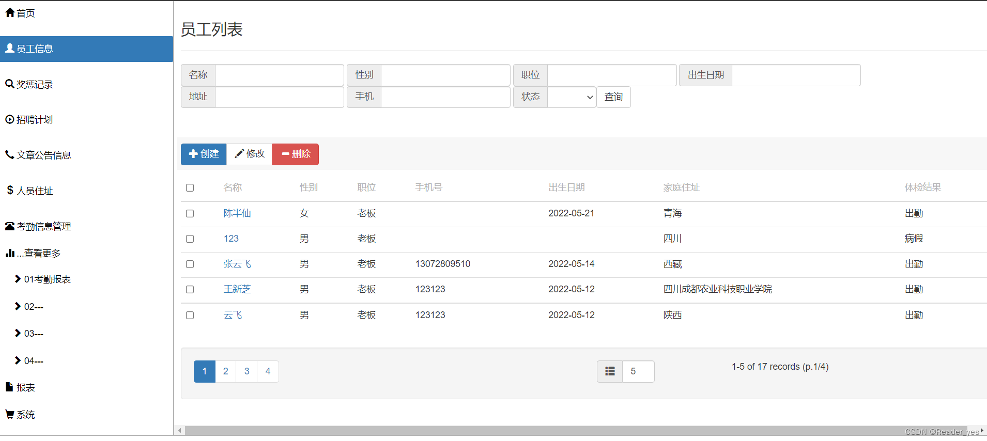Click the home icon beside 首页
The image size is (987, 441).
(10, 13)
